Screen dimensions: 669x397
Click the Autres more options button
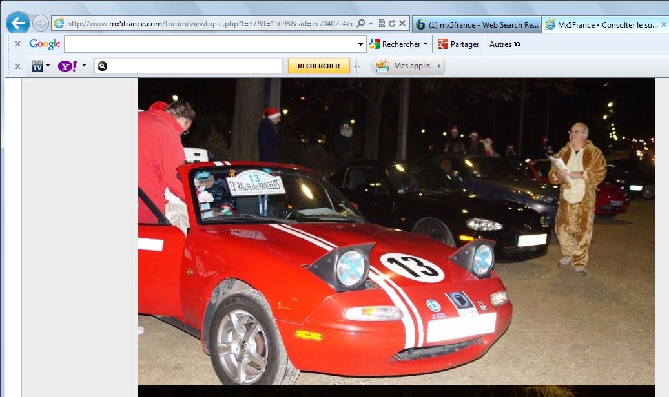click(x=505, y=44)
